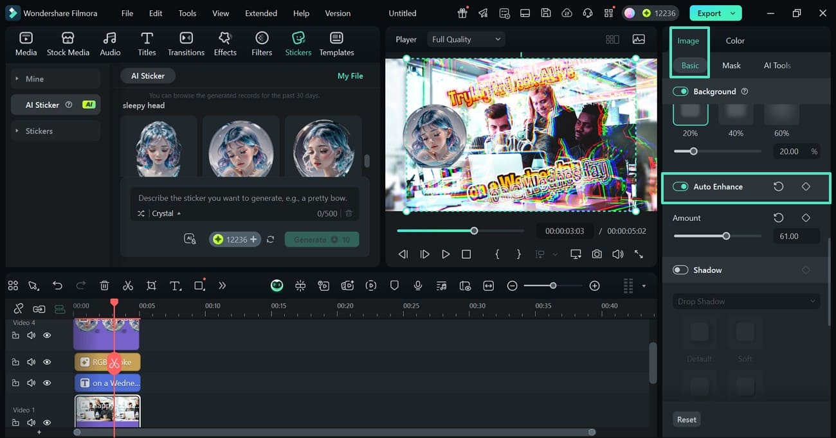Expand the Stickers category

pos(39,131)
